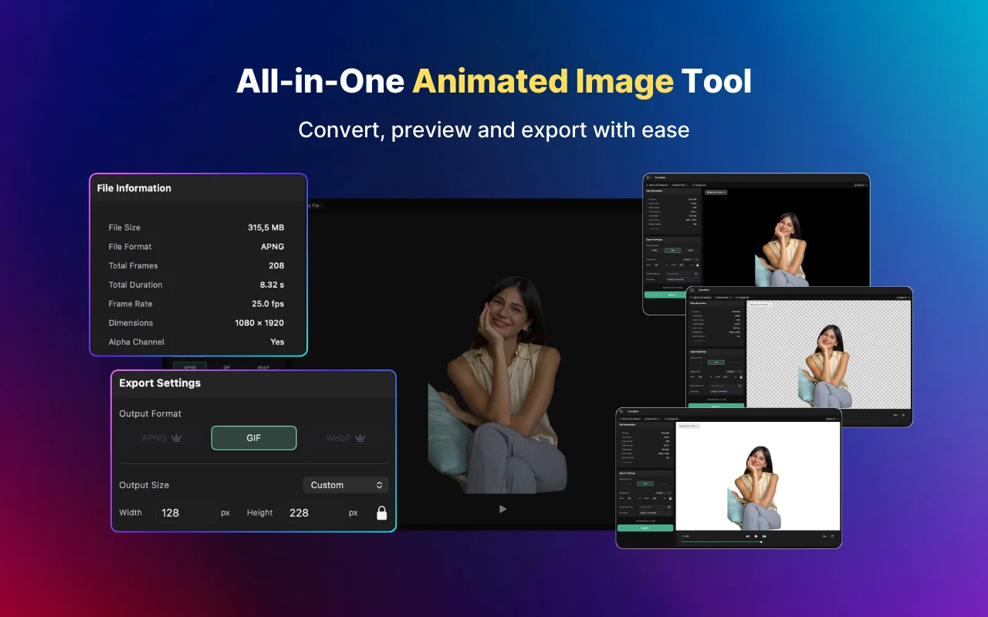Click the green Export button
Screen dimensions: 988x617
[x=645, y=528]
